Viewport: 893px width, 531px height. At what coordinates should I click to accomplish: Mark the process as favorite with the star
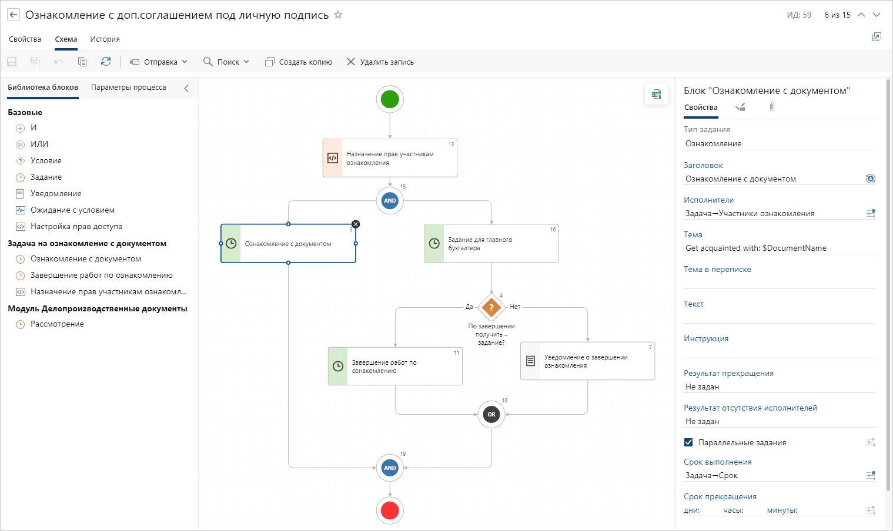point(338,15)
